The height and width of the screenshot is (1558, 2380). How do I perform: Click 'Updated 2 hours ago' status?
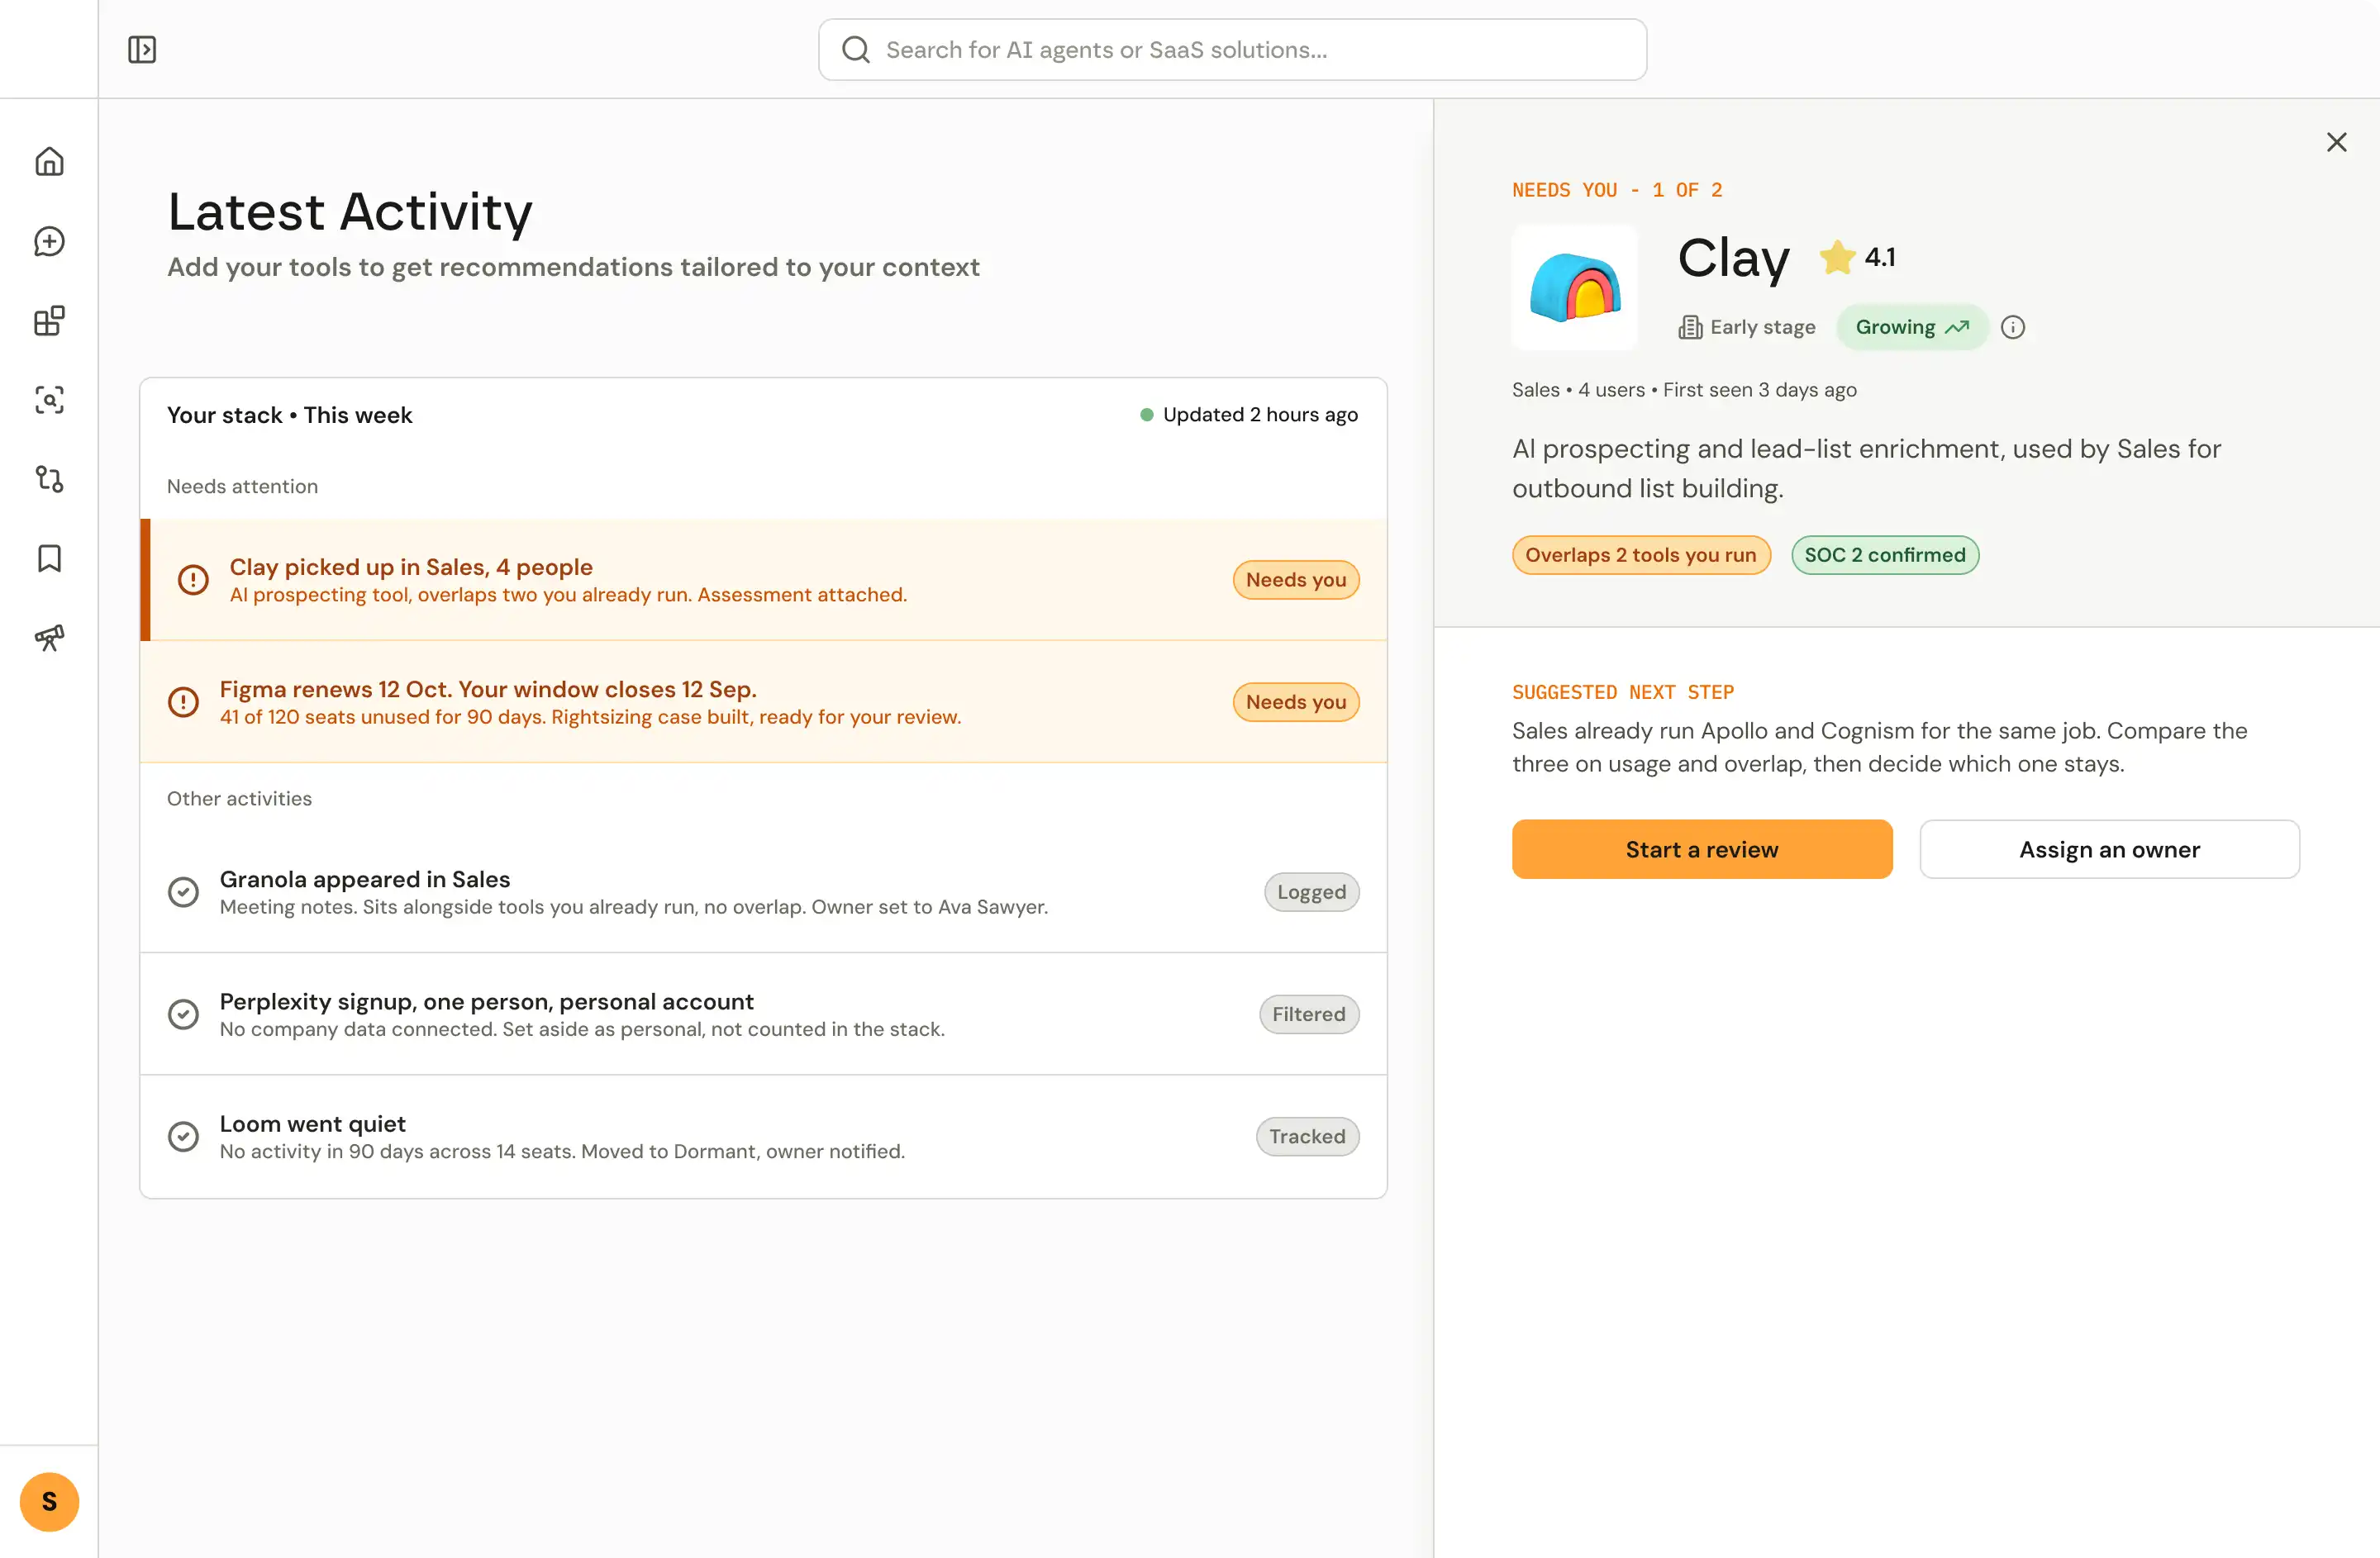tap(1248, 415)
